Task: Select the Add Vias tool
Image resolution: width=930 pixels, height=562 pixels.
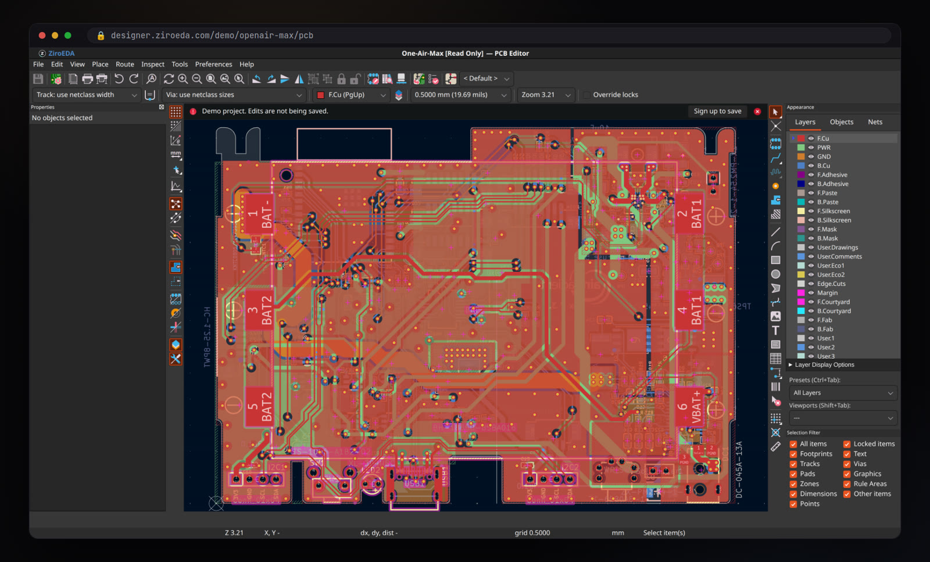Action: point(775,186)
